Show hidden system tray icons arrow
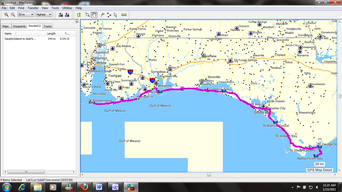342x192 pixels. point(293,187)
